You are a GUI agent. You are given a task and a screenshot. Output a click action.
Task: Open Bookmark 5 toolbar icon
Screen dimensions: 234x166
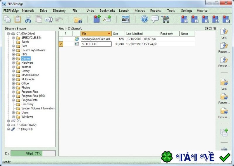point(226,19)
